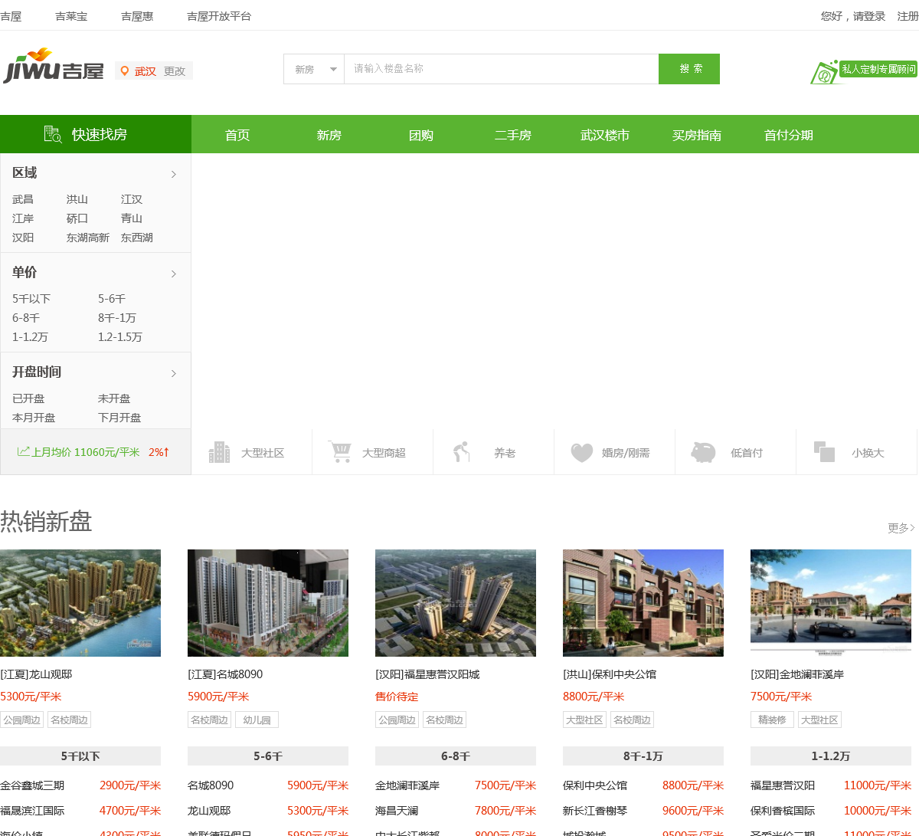Select the 大型商超 shopping cart icon
The width and height of the screenshot is (919, 836).
click(x=340, y=451)
